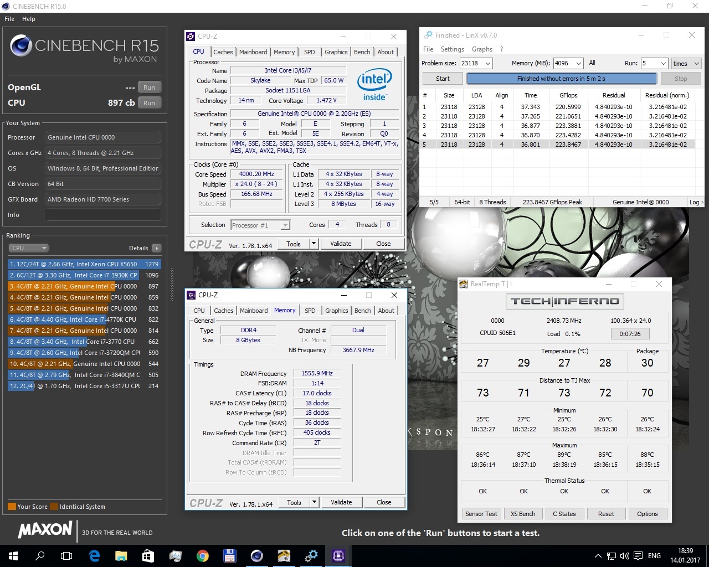
Task: Click Start in the LinX window
Action: coord(443,79)
